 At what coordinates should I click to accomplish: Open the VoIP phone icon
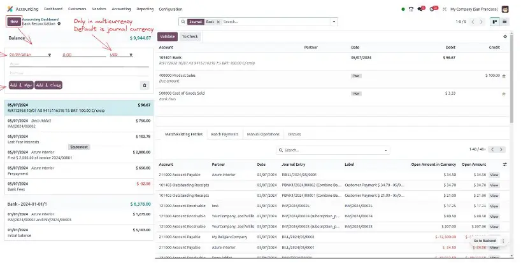tap(411, 10)
